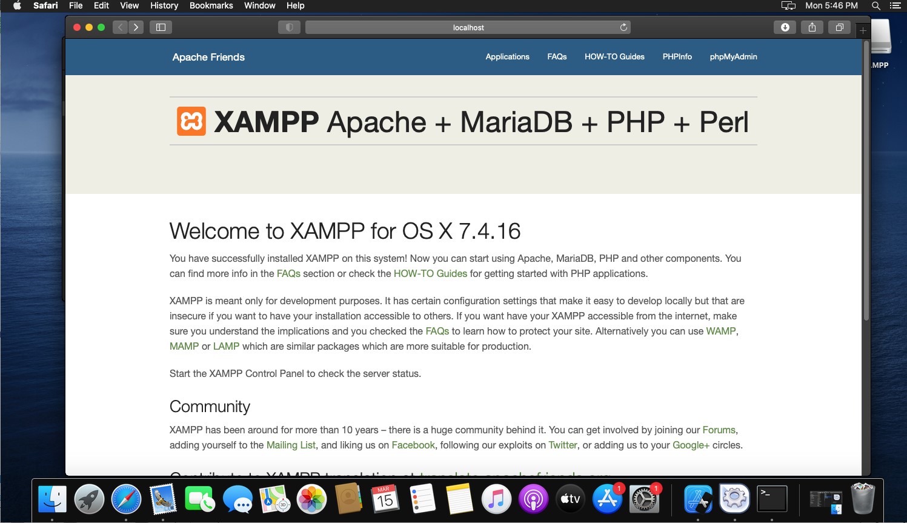Open Launchpad from the Dock
The image size is (907, 523).
(x=89, y=500)
